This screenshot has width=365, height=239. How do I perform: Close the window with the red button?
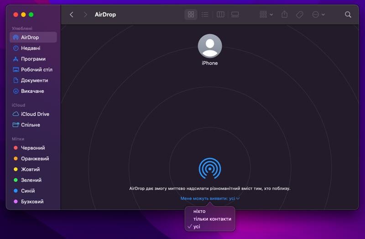pyautogui.click(x=16, y=15)
